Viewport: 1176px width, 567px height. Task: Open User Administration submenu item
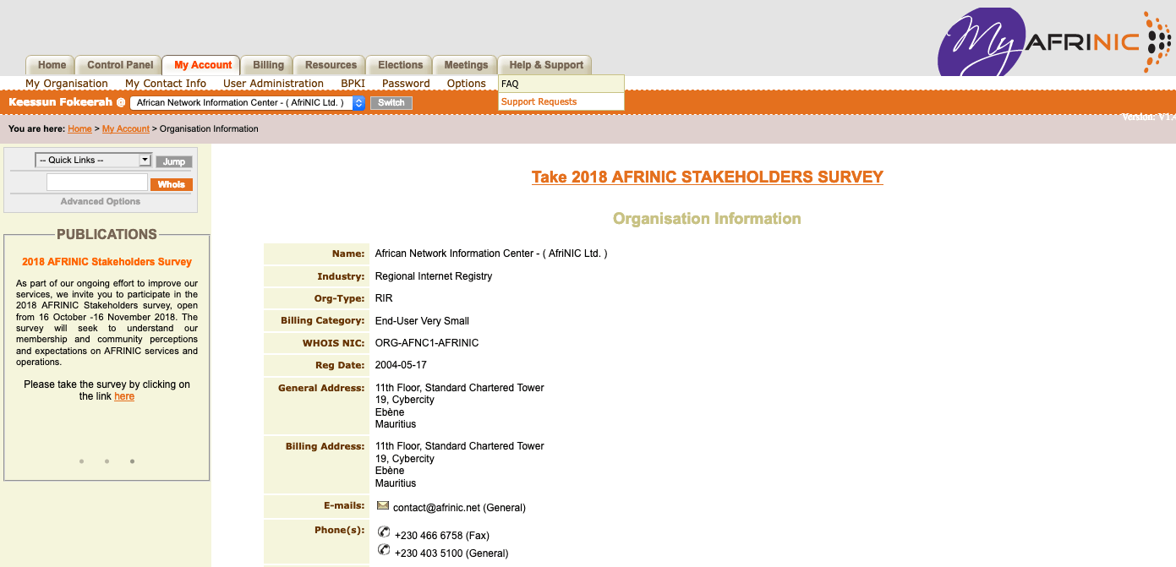[x=273, y=84]
